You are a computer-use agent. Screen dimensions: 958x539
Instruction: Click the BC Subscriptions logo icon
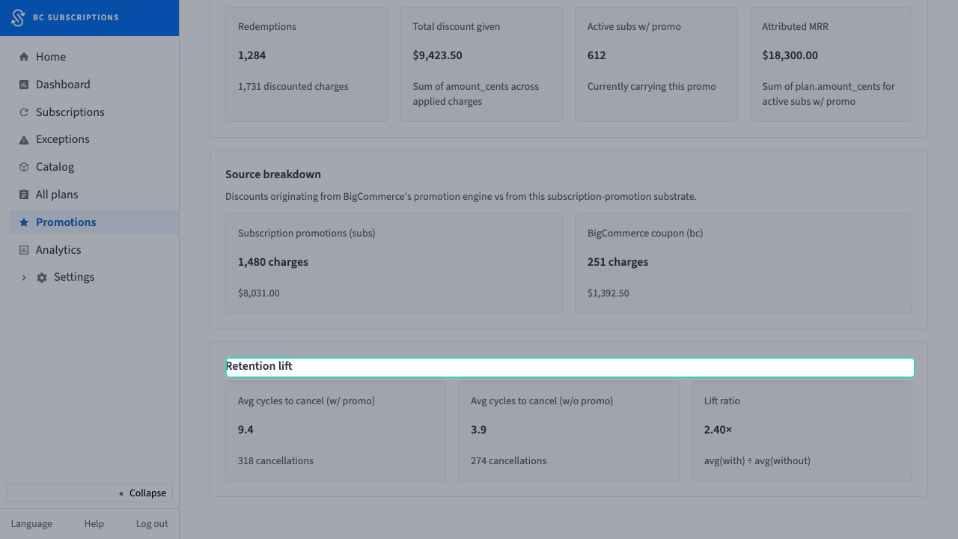[18, 18]
